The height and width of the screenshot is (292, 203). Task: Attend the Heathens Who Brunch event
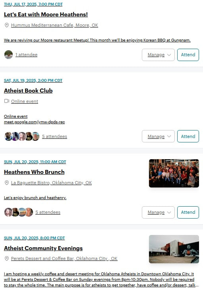(188, 212)
